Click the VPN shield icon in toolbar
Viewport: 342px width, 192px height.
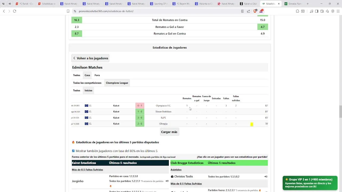click(x=333, y=11)
